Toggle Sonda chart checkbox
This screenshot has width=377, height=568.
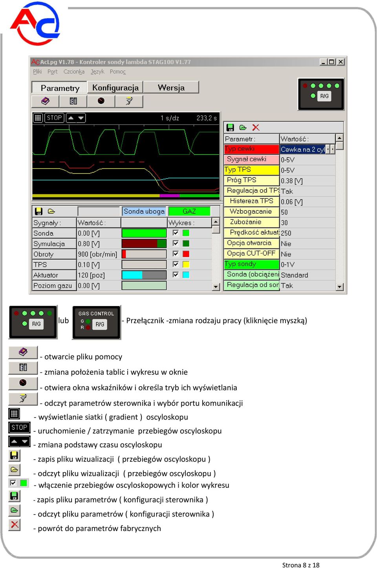(176, 233)
